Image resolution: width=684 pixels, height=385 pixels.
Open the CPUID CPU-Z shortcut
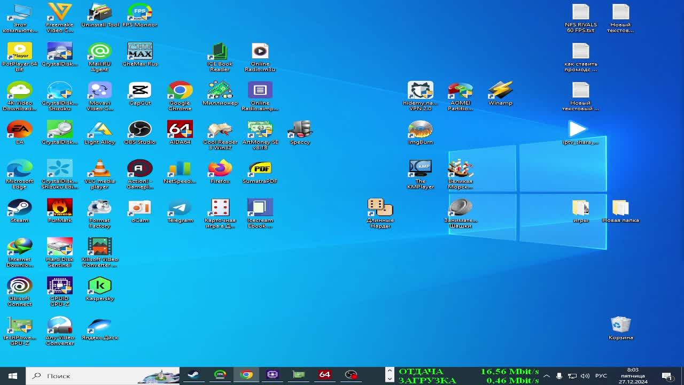pyautogui.click(x=60, y=291)
